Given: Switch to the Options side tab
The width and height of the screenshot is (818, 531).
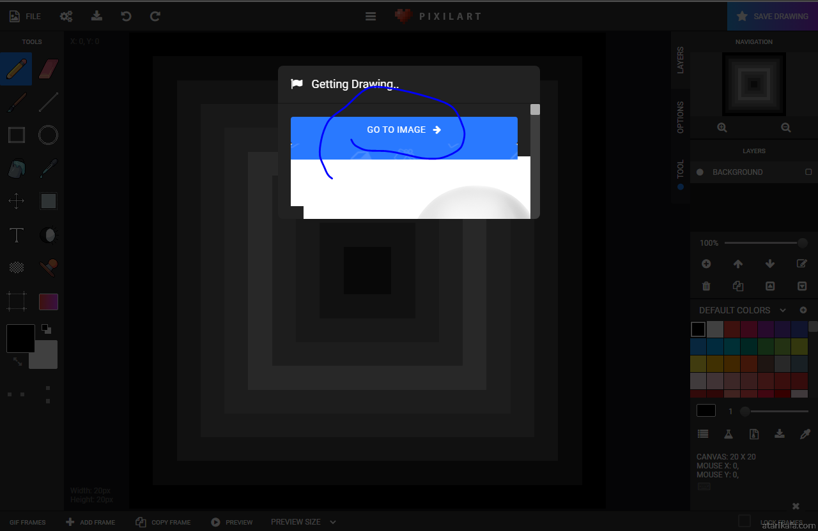Looking at the screenshot, I should click(x=680, y=117).
